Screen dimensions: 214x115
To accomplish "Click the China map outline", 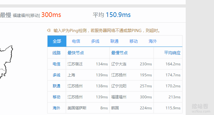I will pos(6,62).
